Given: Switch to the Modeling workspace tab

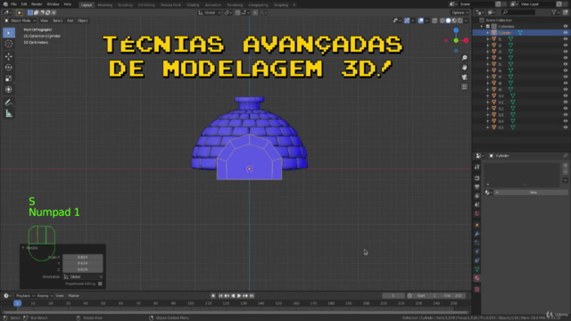Looking at the screenshot, I should coord(105,5).
